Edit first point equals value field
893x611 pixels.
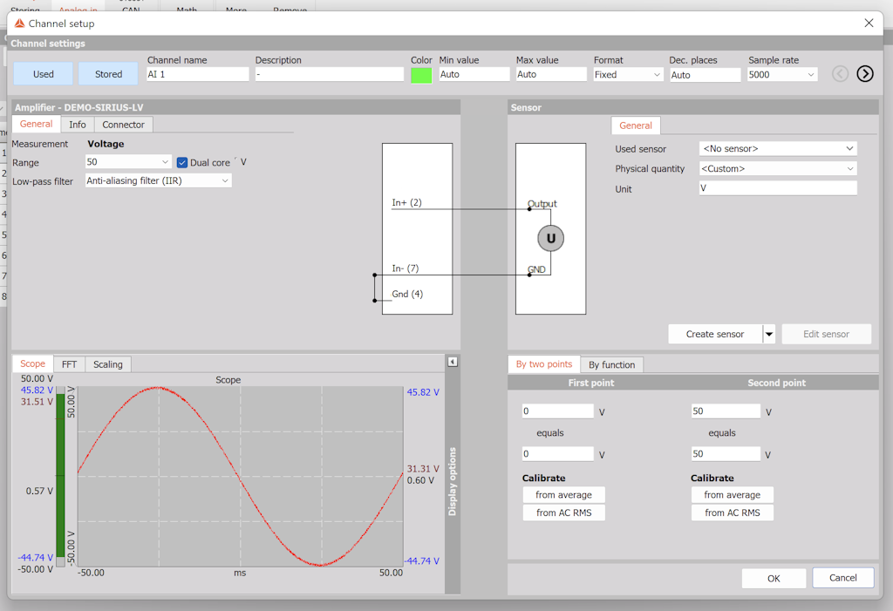[x=557, y=454]
